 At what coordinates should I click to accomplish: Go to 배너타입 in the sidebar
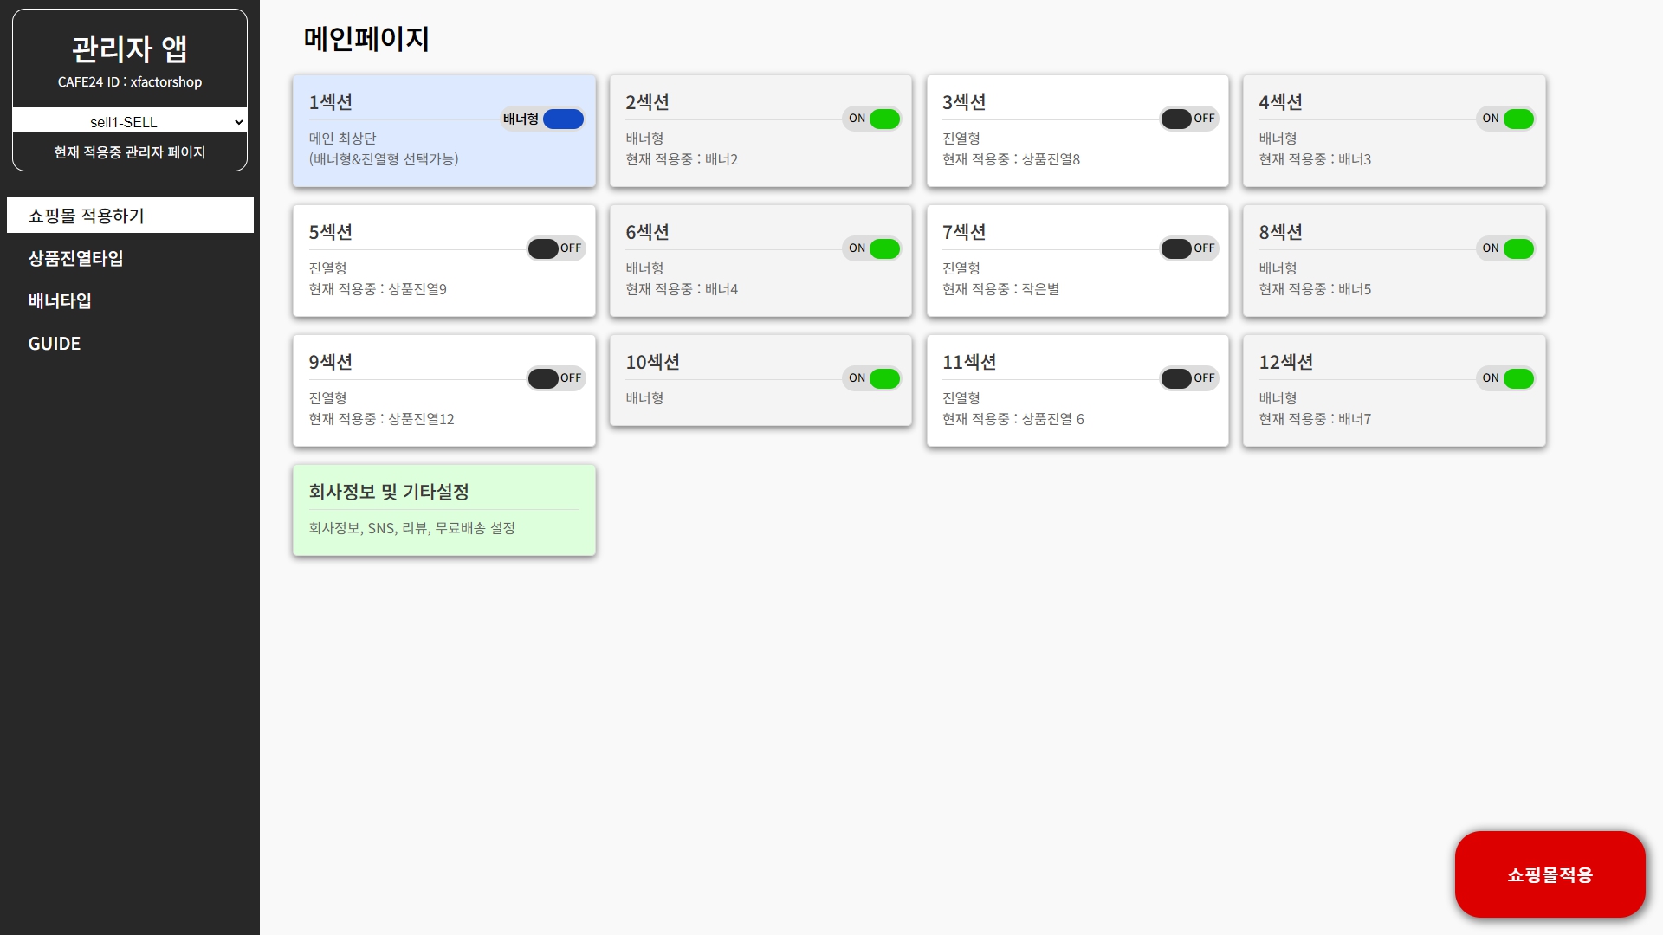pos(60,300)
